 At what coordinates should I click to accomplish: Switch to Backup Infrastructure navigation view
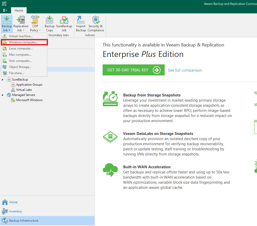(47, 221)
